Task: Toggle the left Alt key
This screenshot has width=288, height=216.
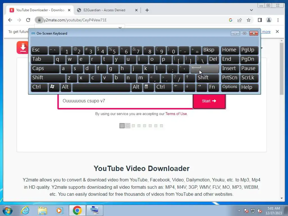Action: click(x=66, y=87)
